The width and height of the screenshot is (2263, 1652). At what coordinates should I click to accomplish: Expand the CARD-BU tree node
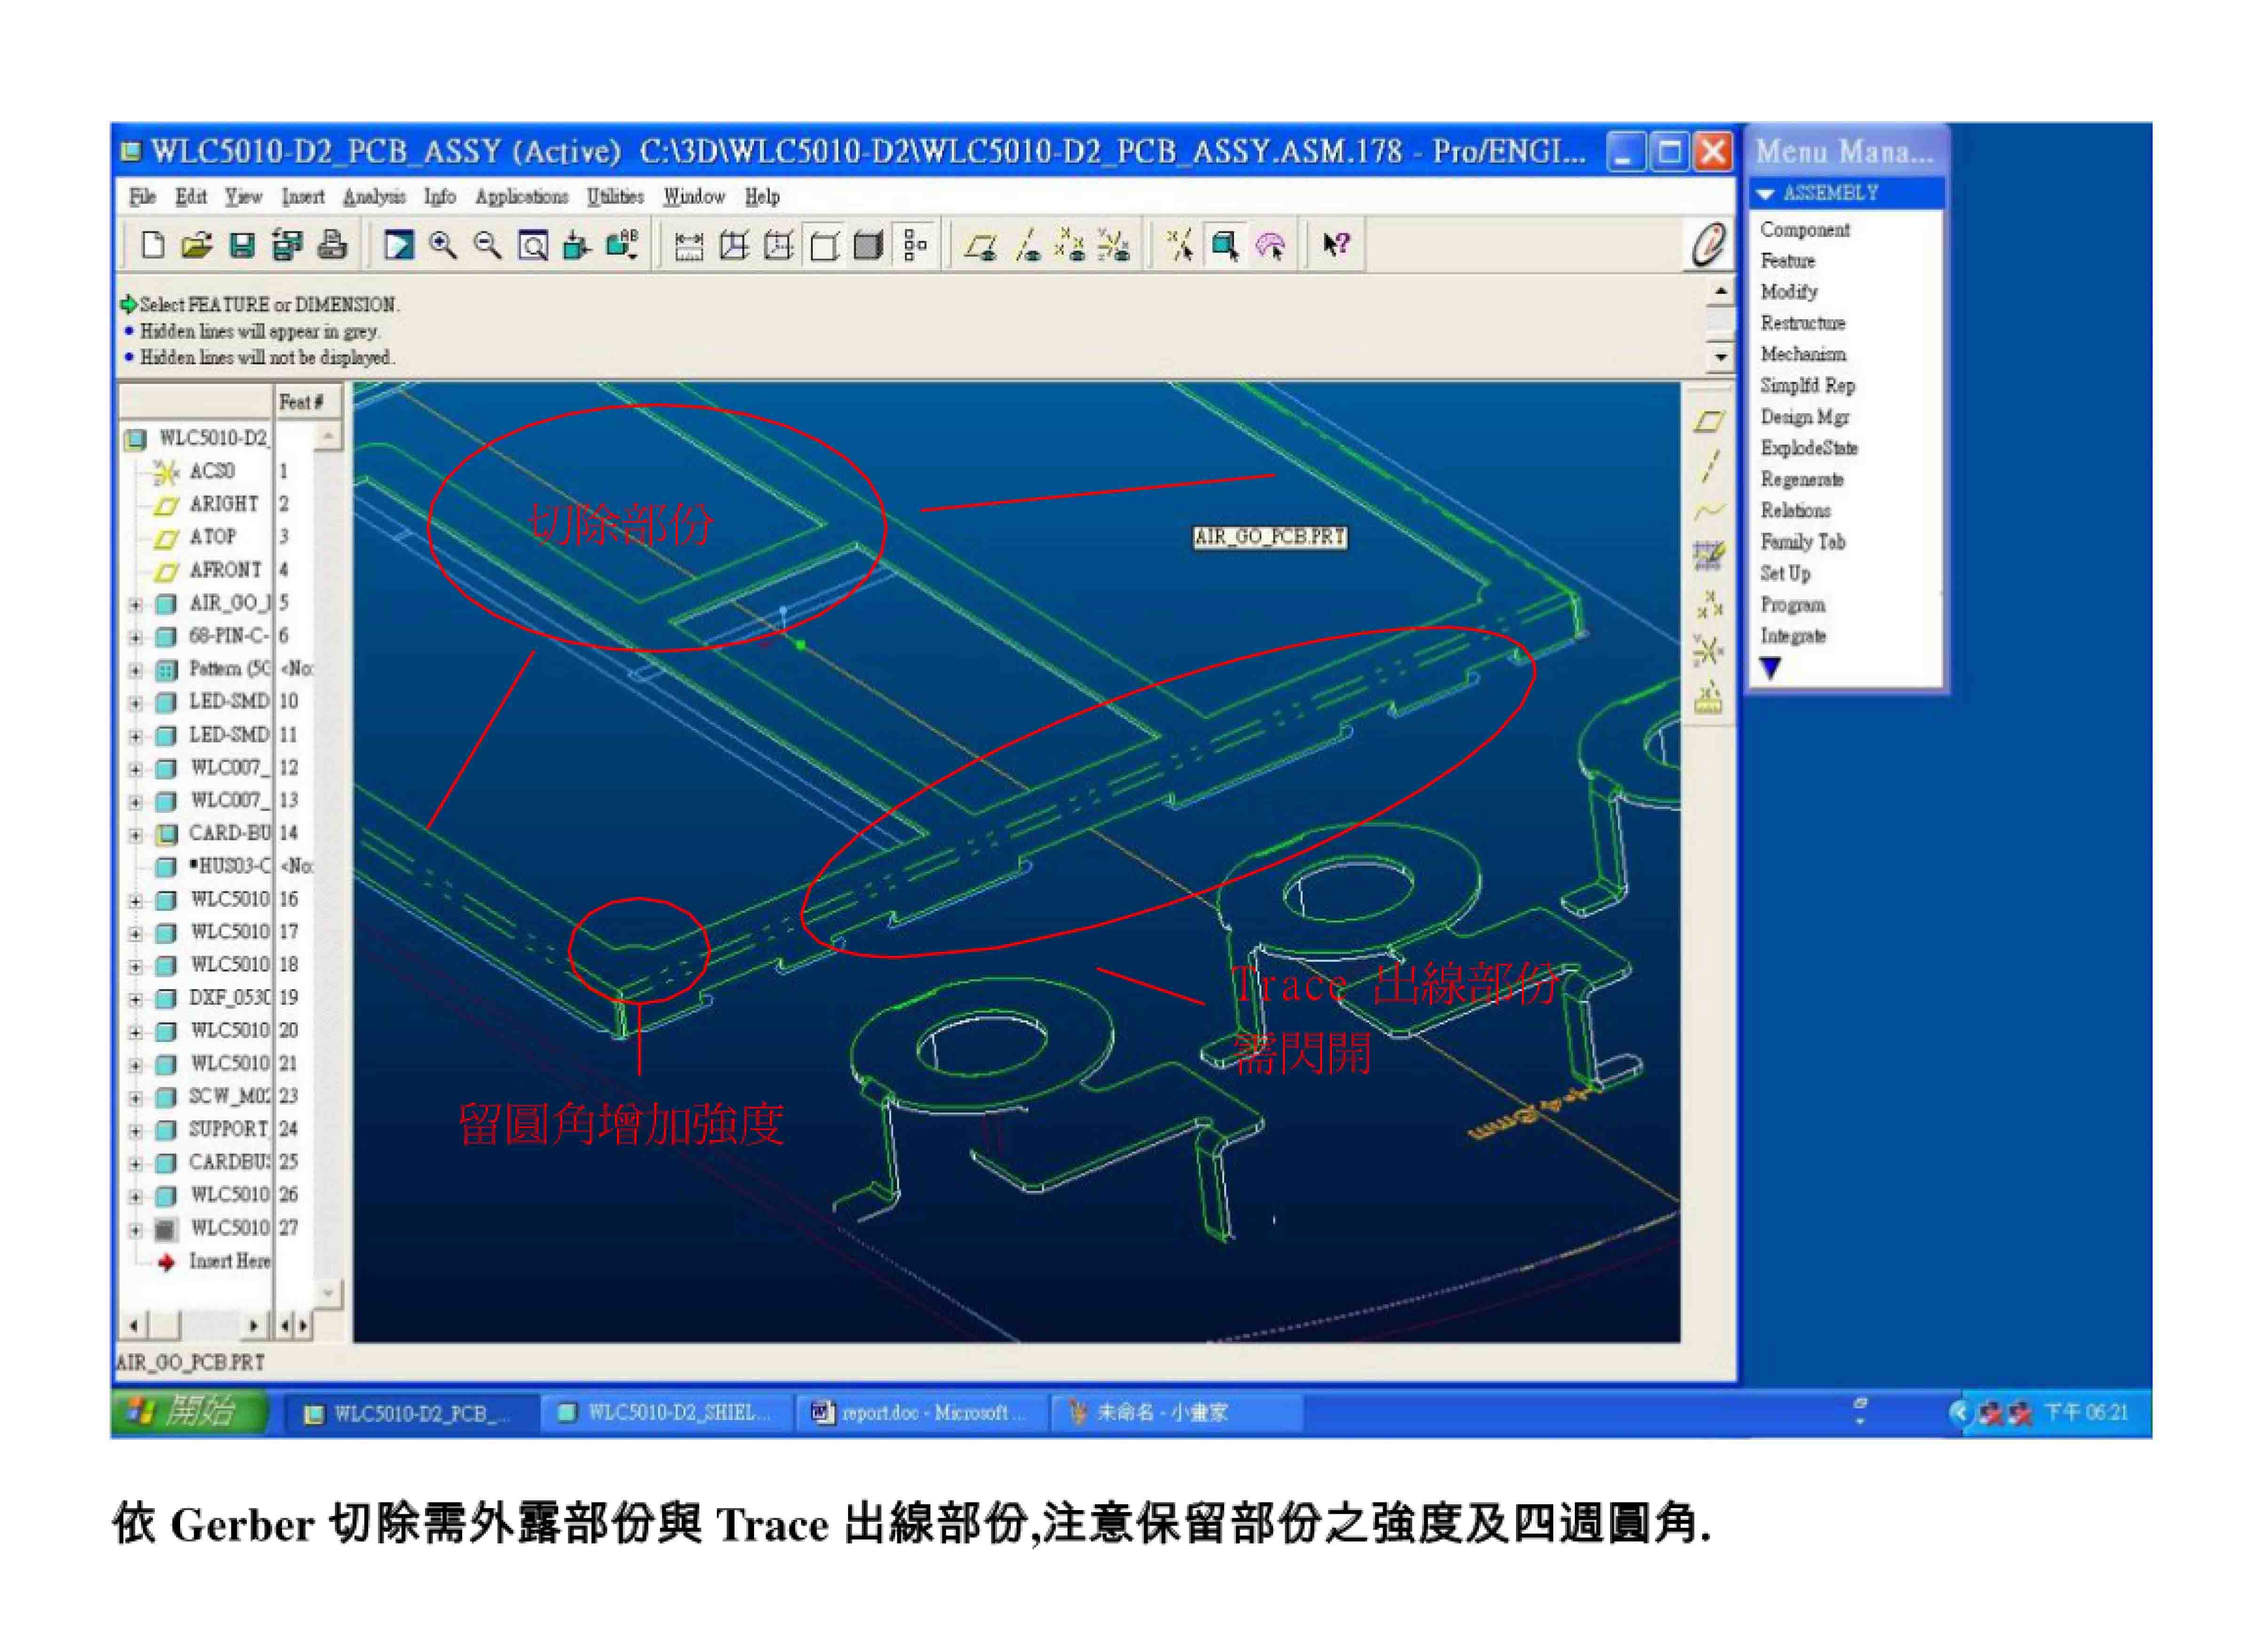click(x=135, y=834)
